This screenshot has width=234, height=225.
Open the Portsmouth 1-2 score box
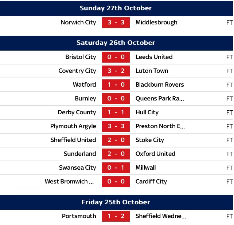click(x=116, y=216)
